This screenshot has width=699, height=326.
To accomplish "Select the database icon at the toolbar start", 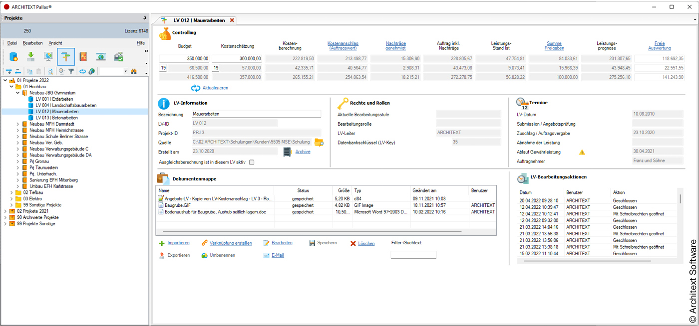I will 13,57.
